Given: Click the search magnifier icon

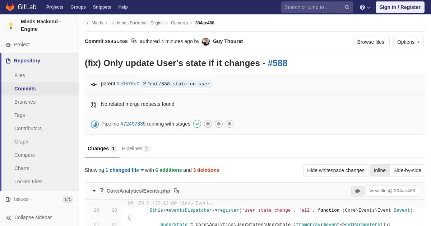Looking at the screenshot, I should click(x=347, y=7).
